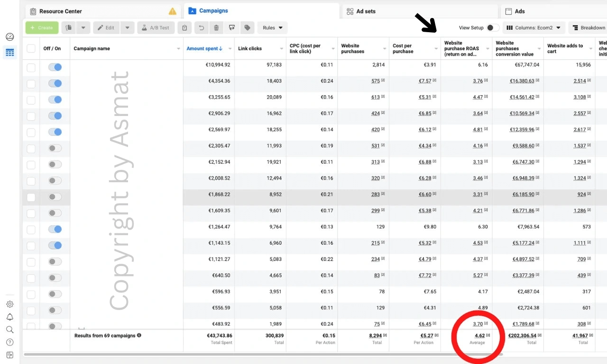Sort by the Amount spent column header
Screen dimensions: 607x364
[205, 49]
